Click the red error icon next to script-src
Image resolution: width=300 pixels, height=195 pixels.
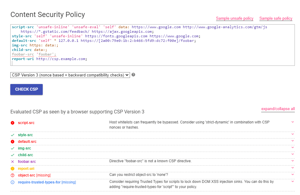coord(13,123)
